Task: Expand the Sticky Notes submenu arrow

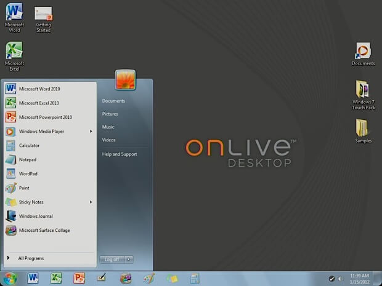Action: coord(91,202)
